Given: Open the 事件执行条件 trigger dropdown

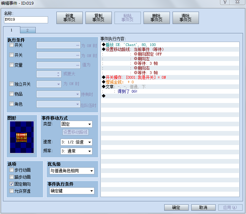Looking at the screenshot, I should (72, 191).
